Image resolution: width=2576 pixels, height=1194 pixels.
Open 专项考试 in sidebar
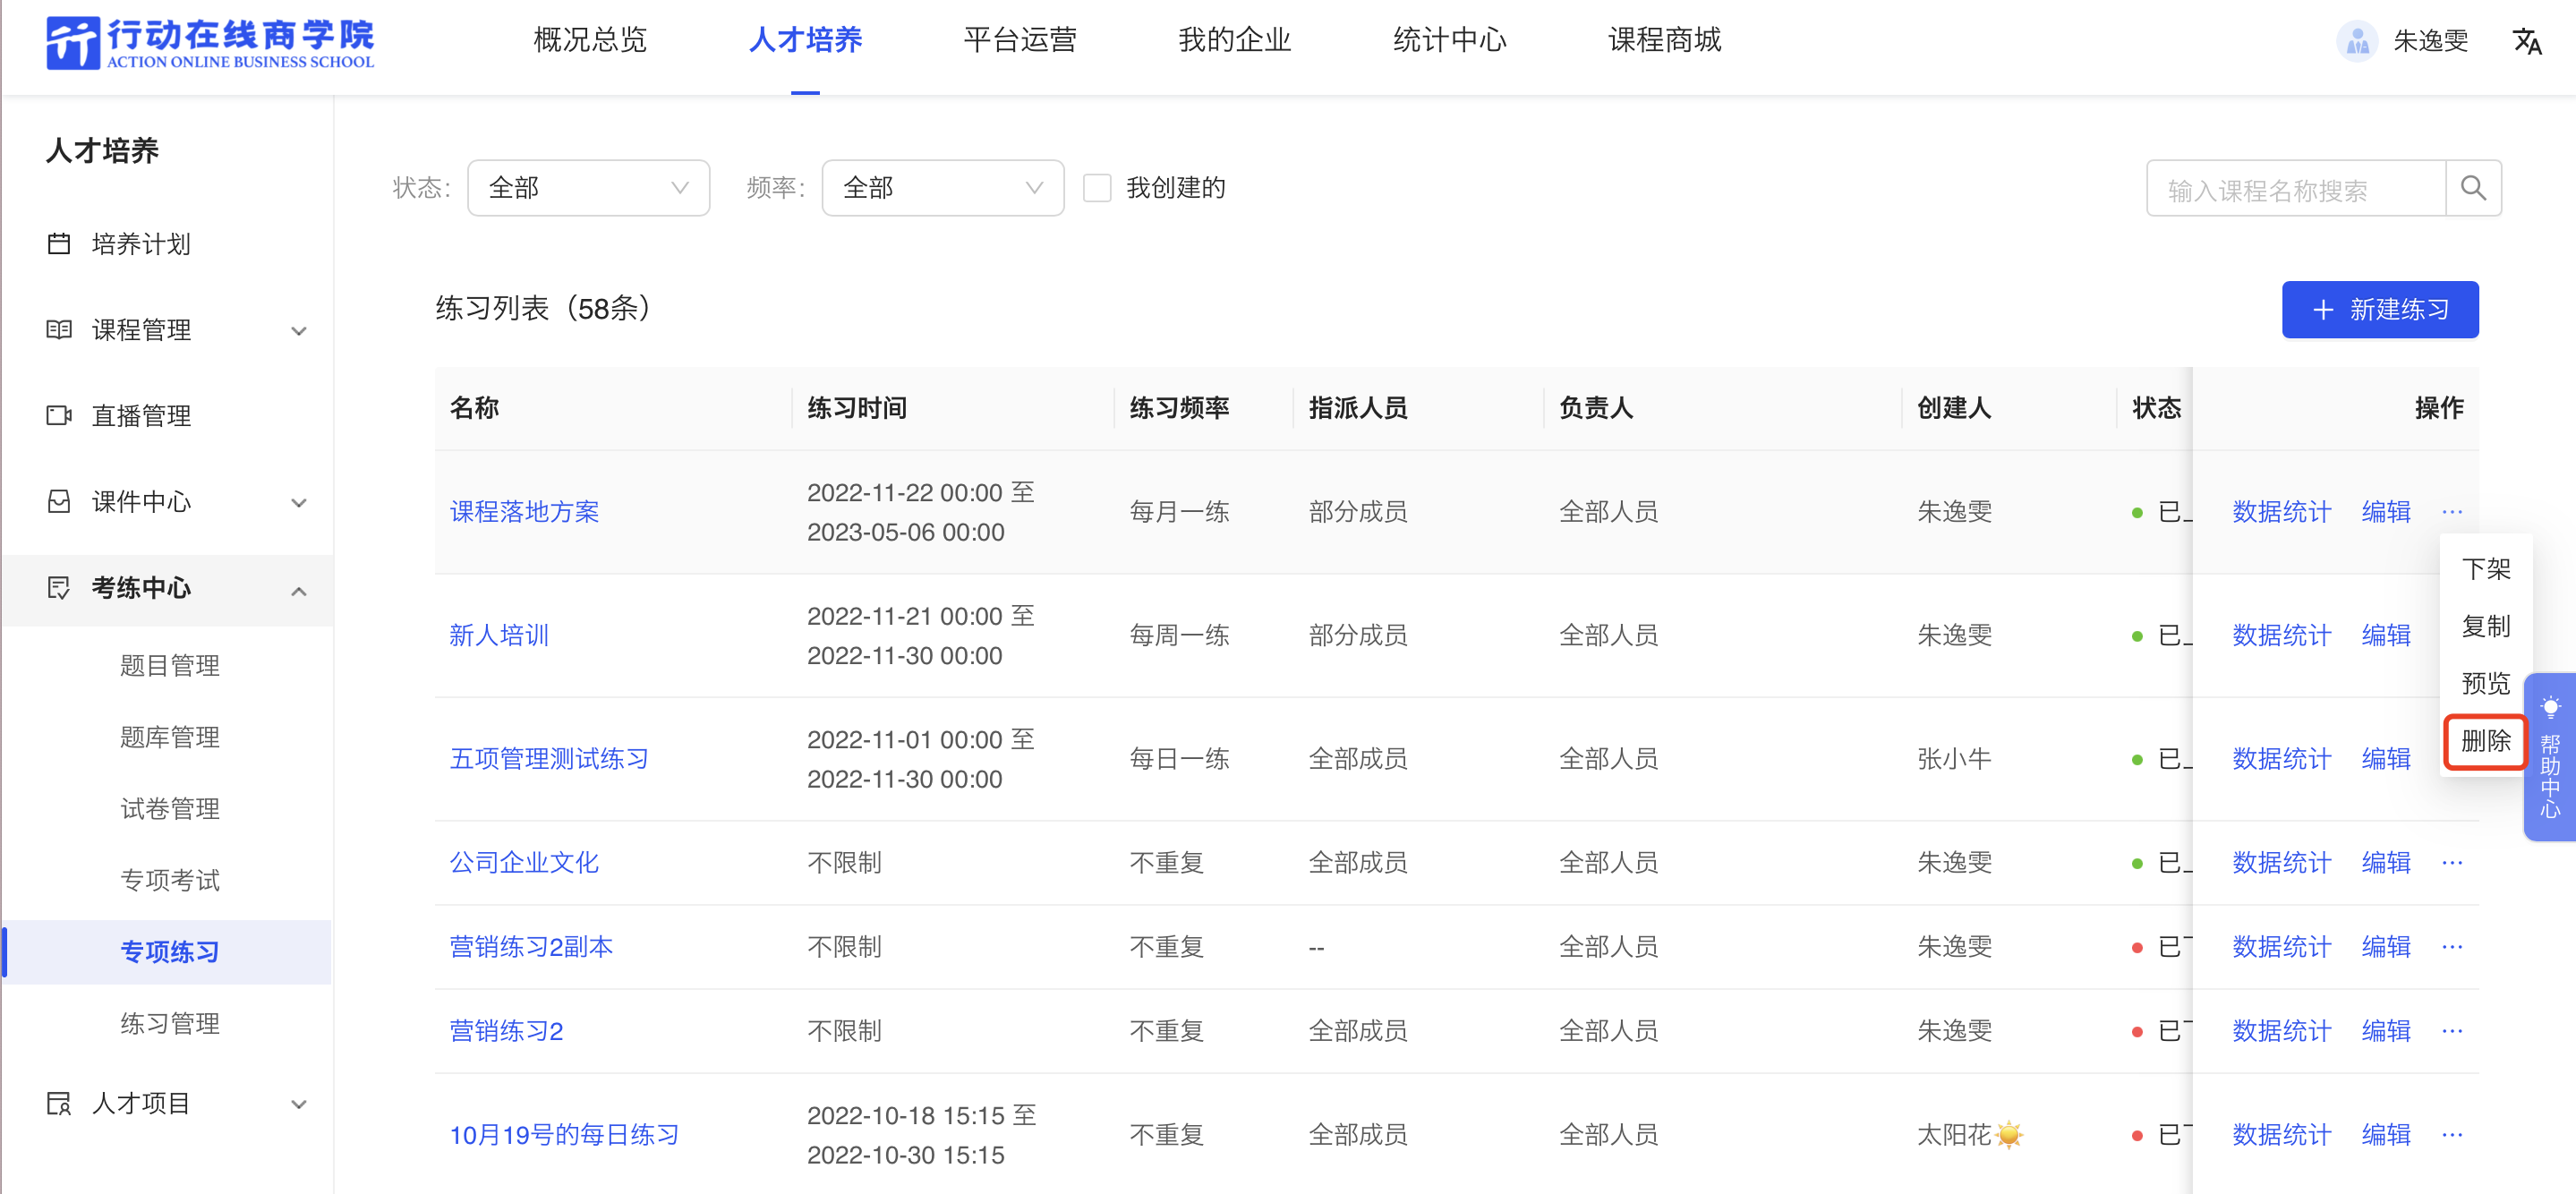(x=170, y=881)
